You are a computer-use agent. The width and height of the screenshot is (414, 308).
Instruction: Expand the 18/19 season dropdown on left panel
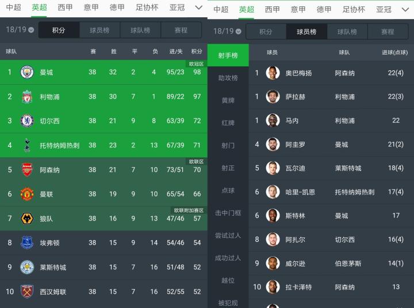[20, 31]
